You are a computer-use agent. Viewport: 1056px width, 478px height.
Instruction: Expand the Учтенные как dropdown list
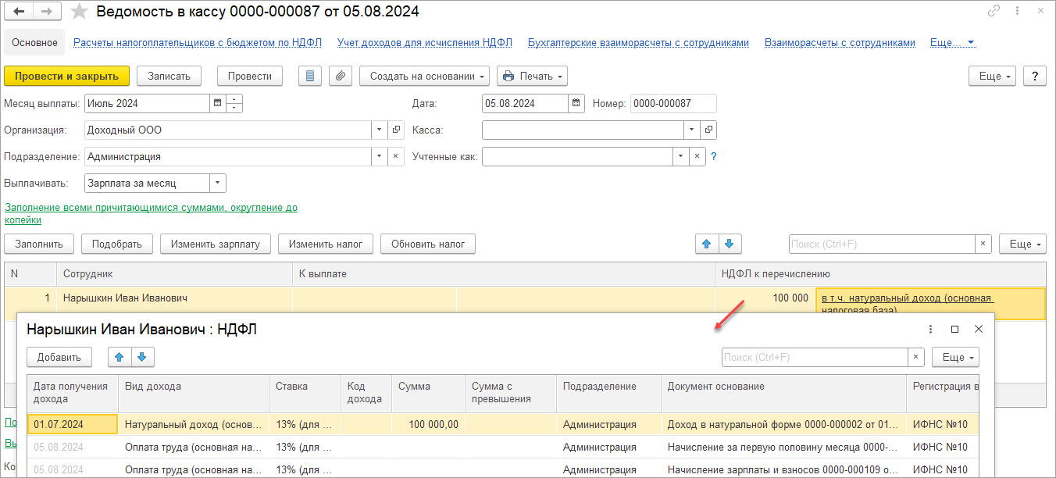[x=681, y=156]
